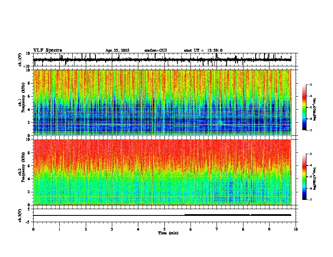Click the ch.1 spectrogram color scale bar

click(304, 108)
